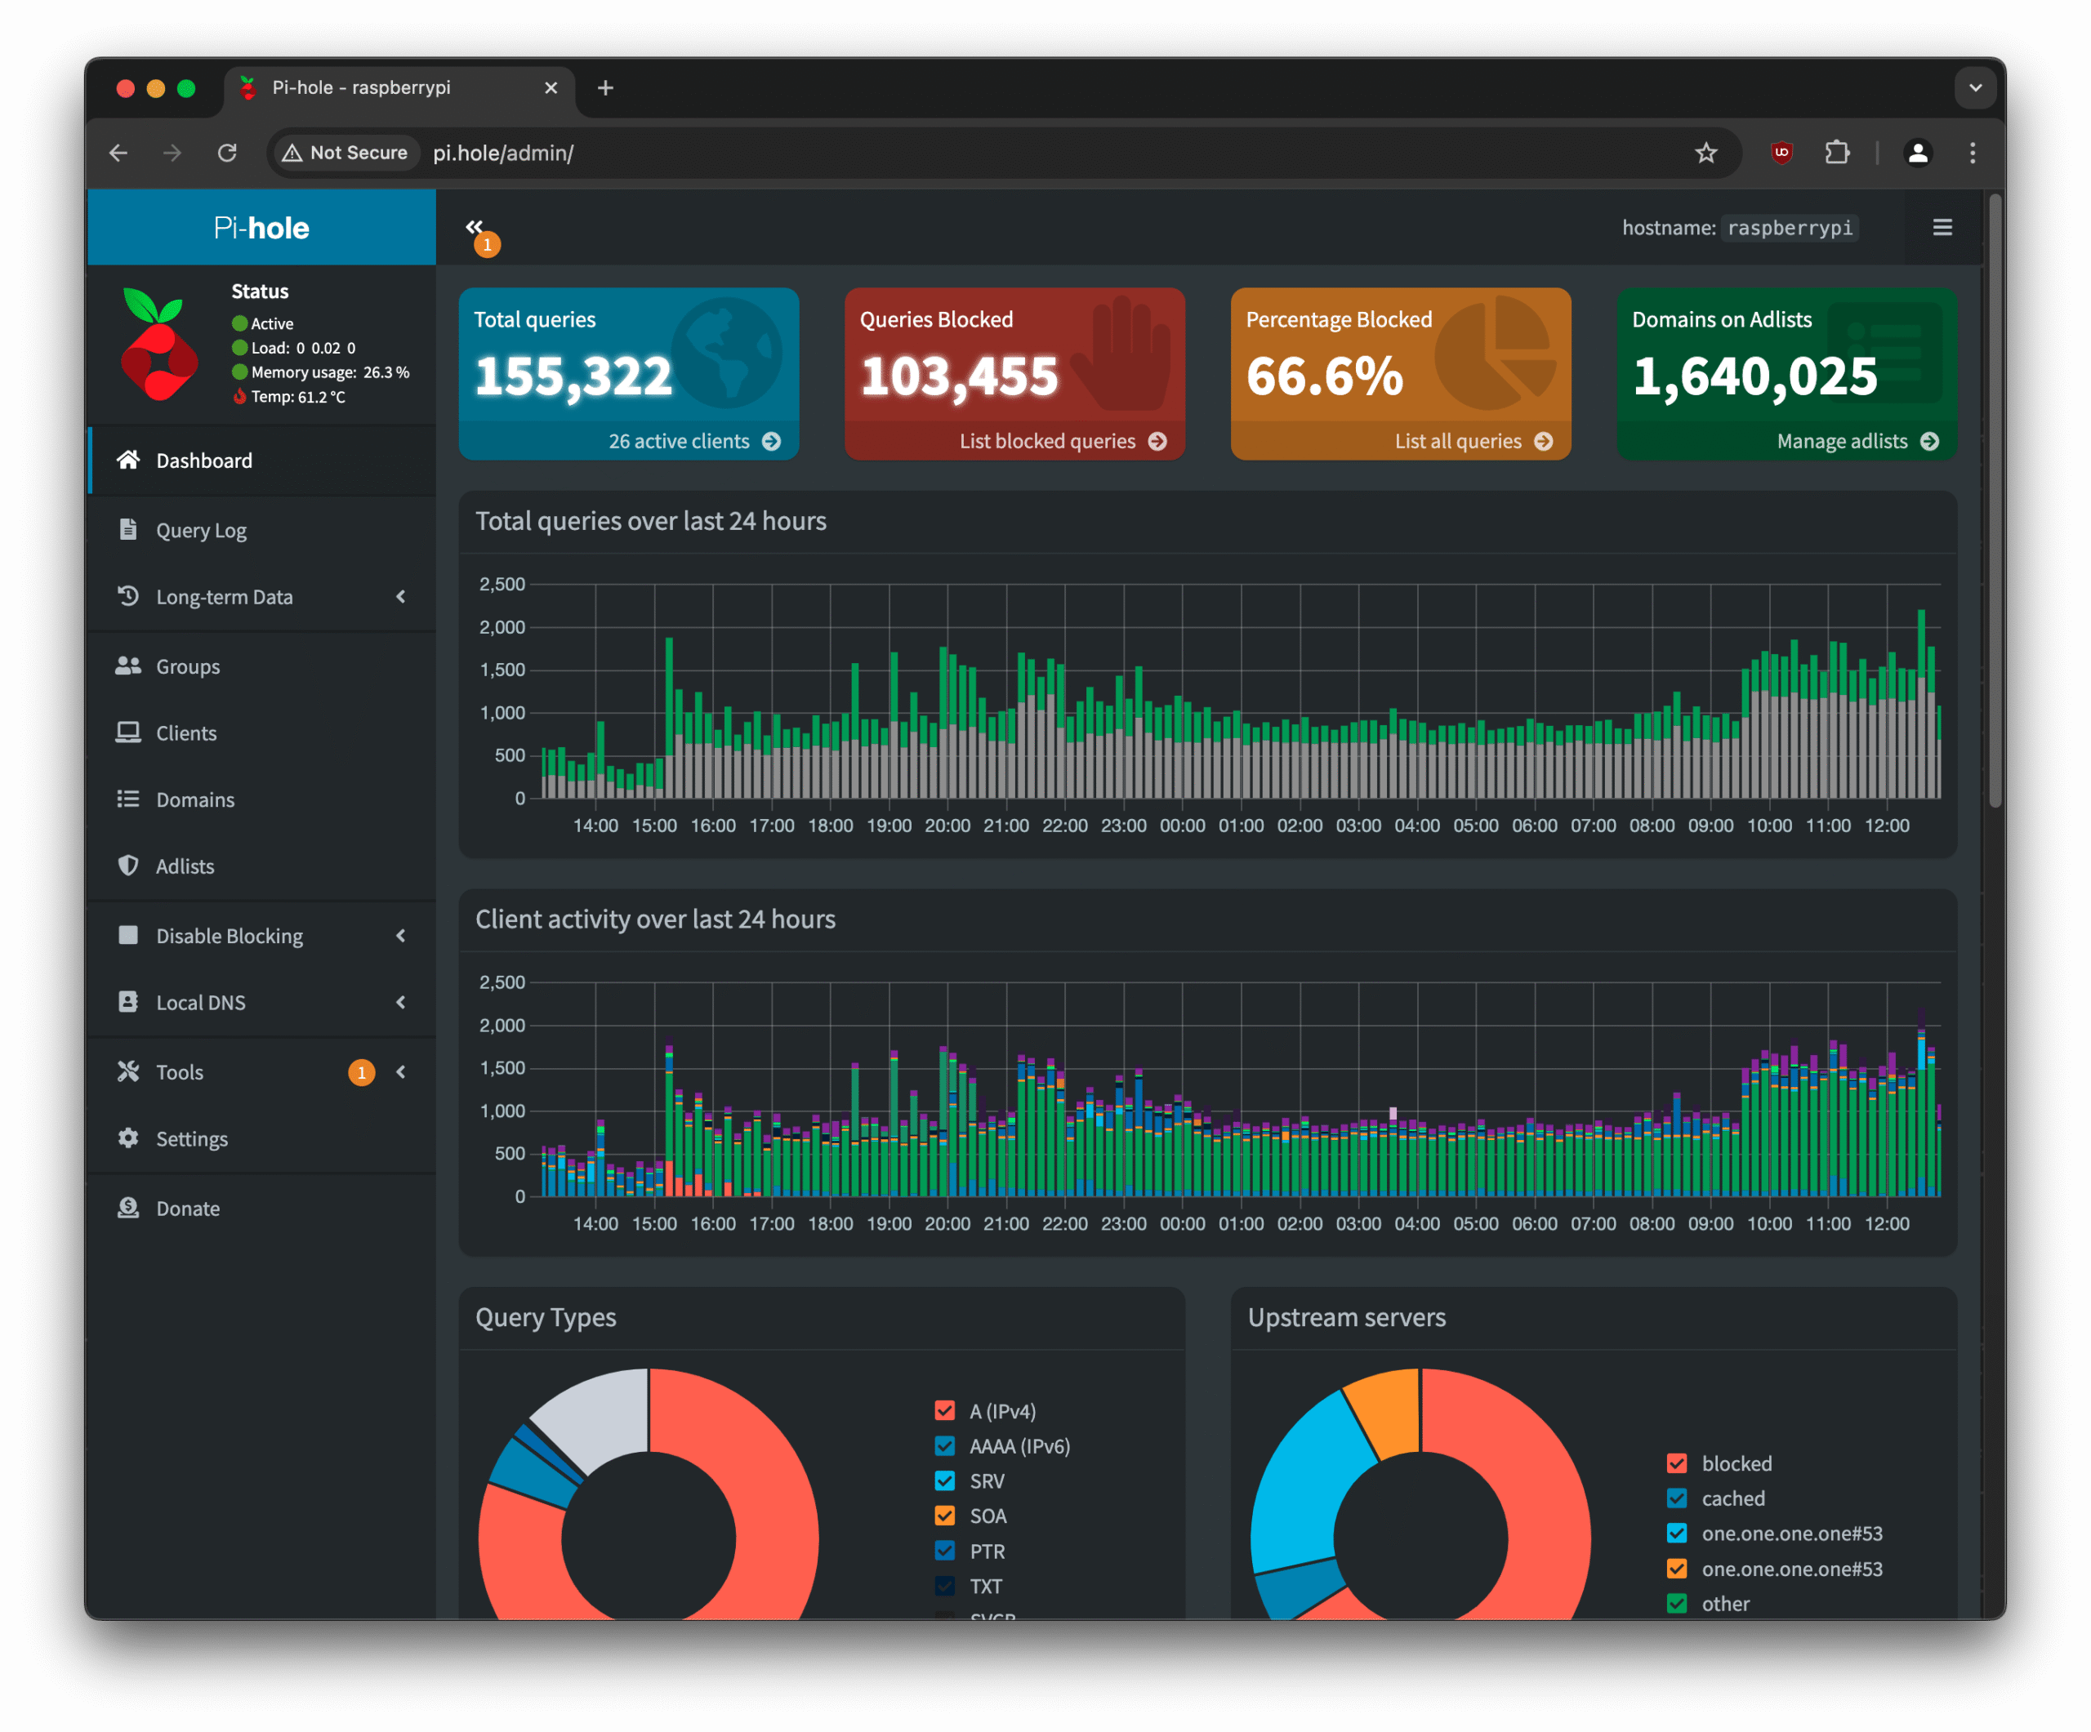Click the Adlists shield icon in sidebar
This screenshot has width=2091, height=1732.
128,866
